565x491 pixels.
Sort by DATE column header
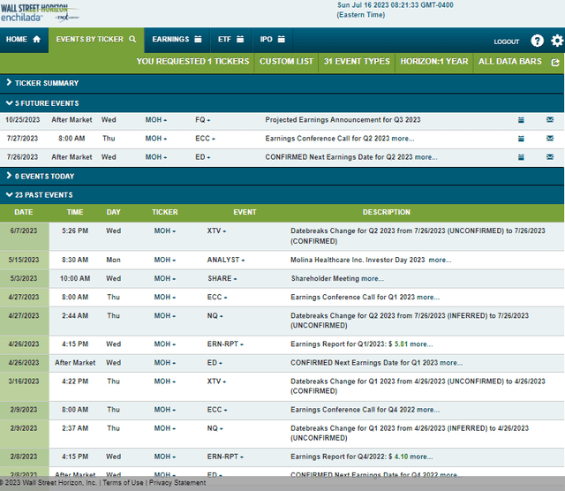[x=24, y=212]
